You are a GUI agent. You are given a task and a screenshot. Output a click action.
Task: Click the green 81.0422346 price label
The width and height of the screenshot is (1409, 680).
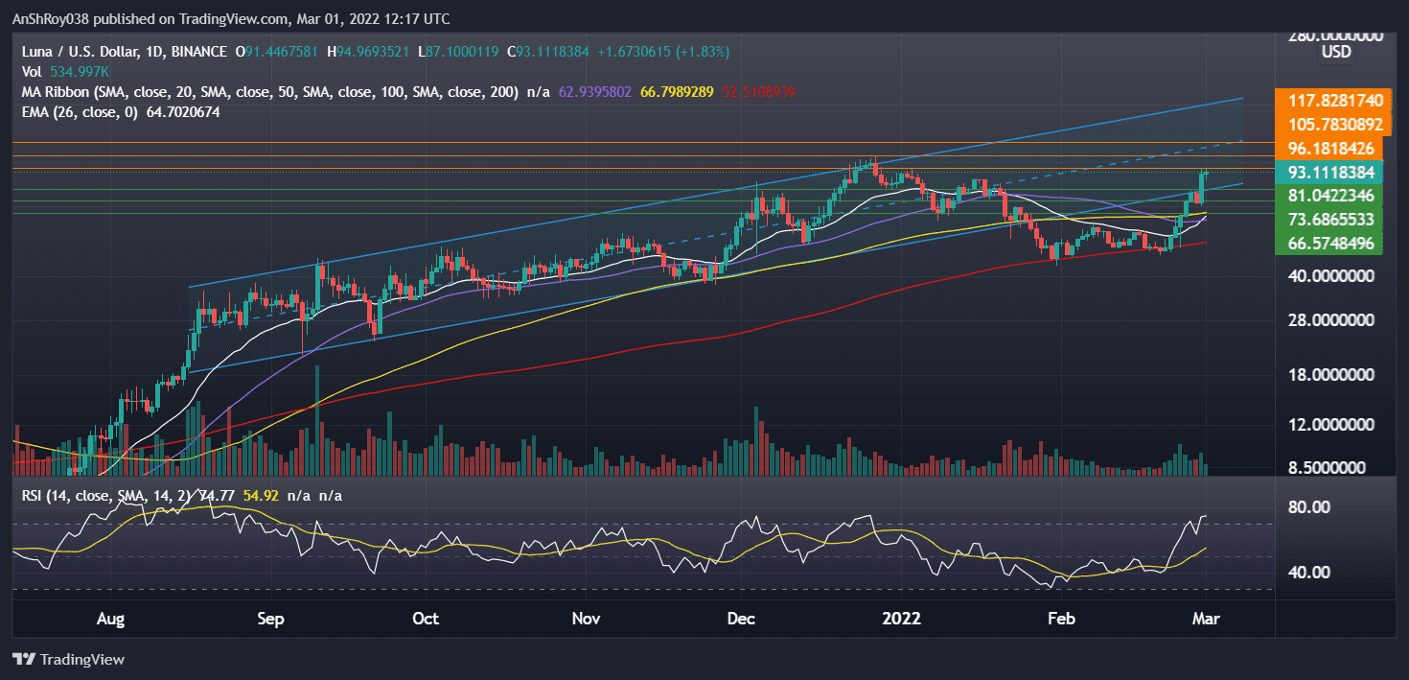[1330, 195]
